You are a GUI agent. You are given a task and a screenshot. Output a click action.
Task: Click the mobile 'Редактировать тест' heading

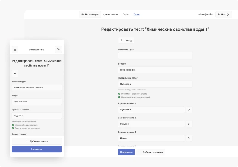pyautogui.click(x=37, y=63)
